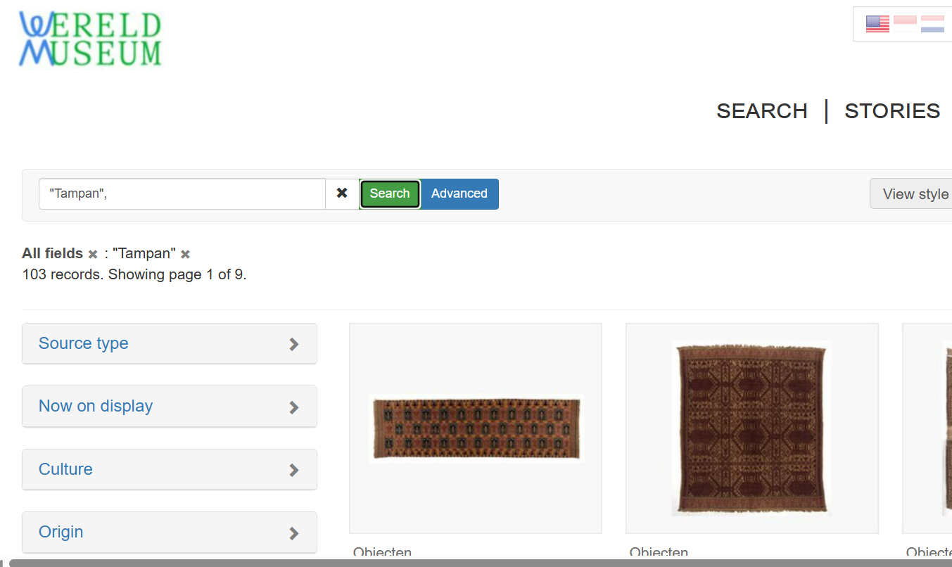Select the Dutch flag icon
The image size is (952, 567).
(x=932, y=24)
